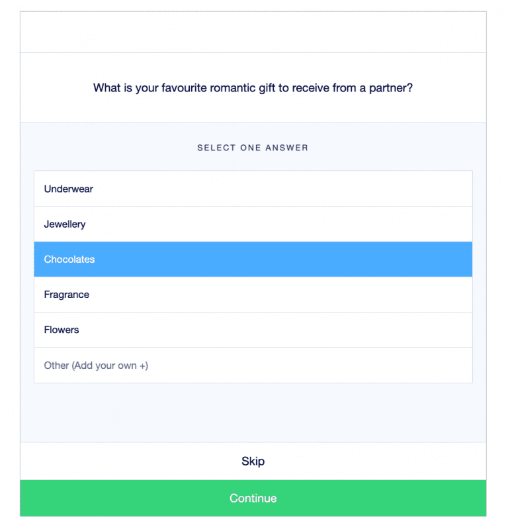Choose Jewellery from the answer list
This screenshot has width=508, height=531.
pos(253,224)
